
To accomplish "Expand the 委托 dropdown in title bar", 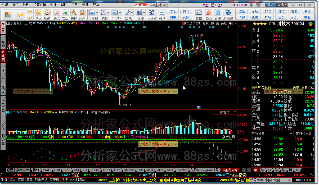I will coord(282,5).
